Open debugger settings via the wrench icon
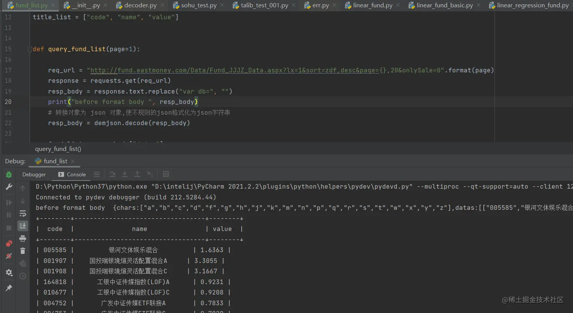Screen dimensions: 573x313 pos(9,187)
